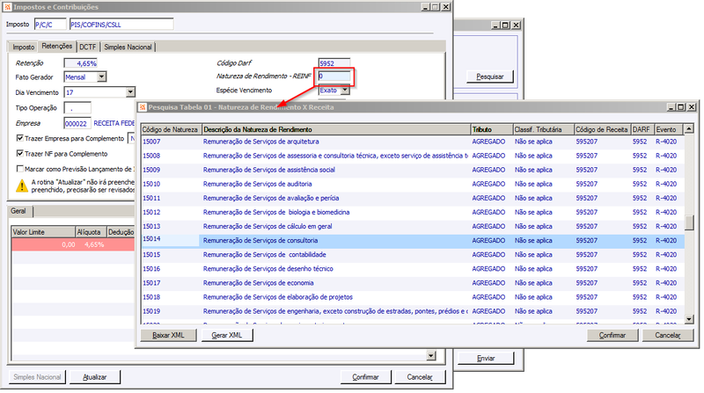Select row 15015 Serviços de contabilidade
The height and width of the screenshot is (393, 704).
tap(413, 254)
